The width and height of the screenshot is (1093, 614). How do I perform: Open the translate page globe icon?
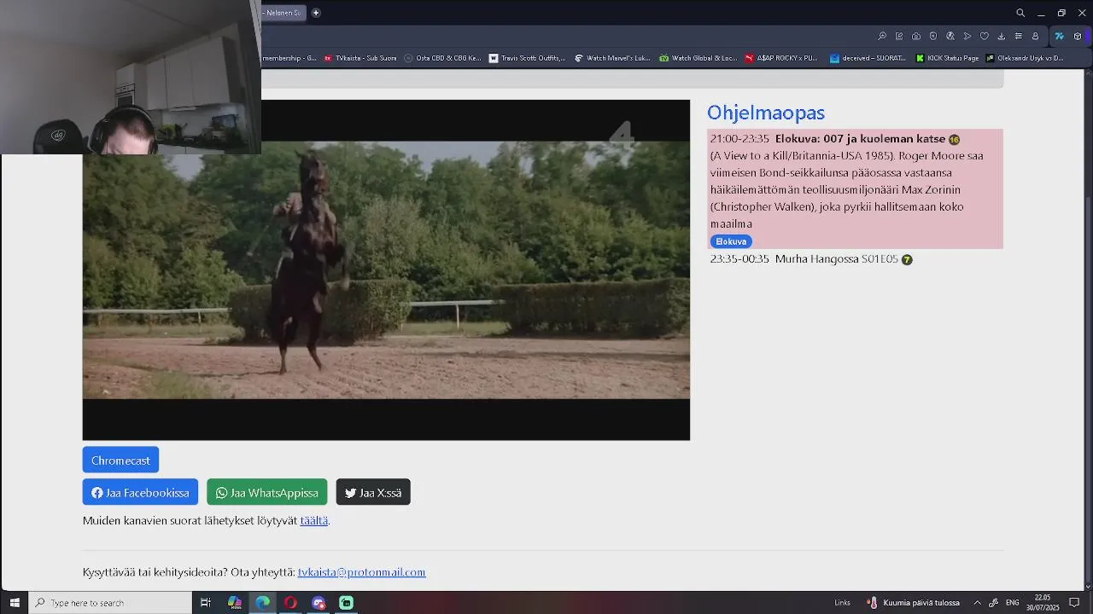[x=950, y=37]
